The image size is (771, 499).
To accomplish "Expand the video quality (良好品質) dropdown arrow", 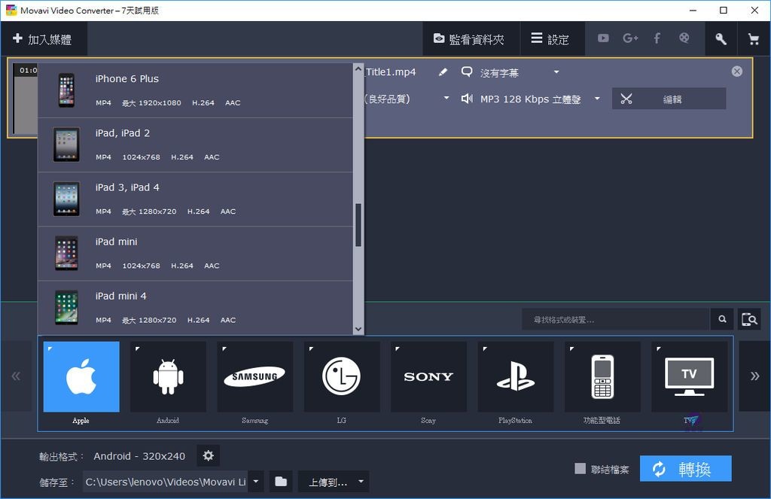I will [x=446, y=98].
